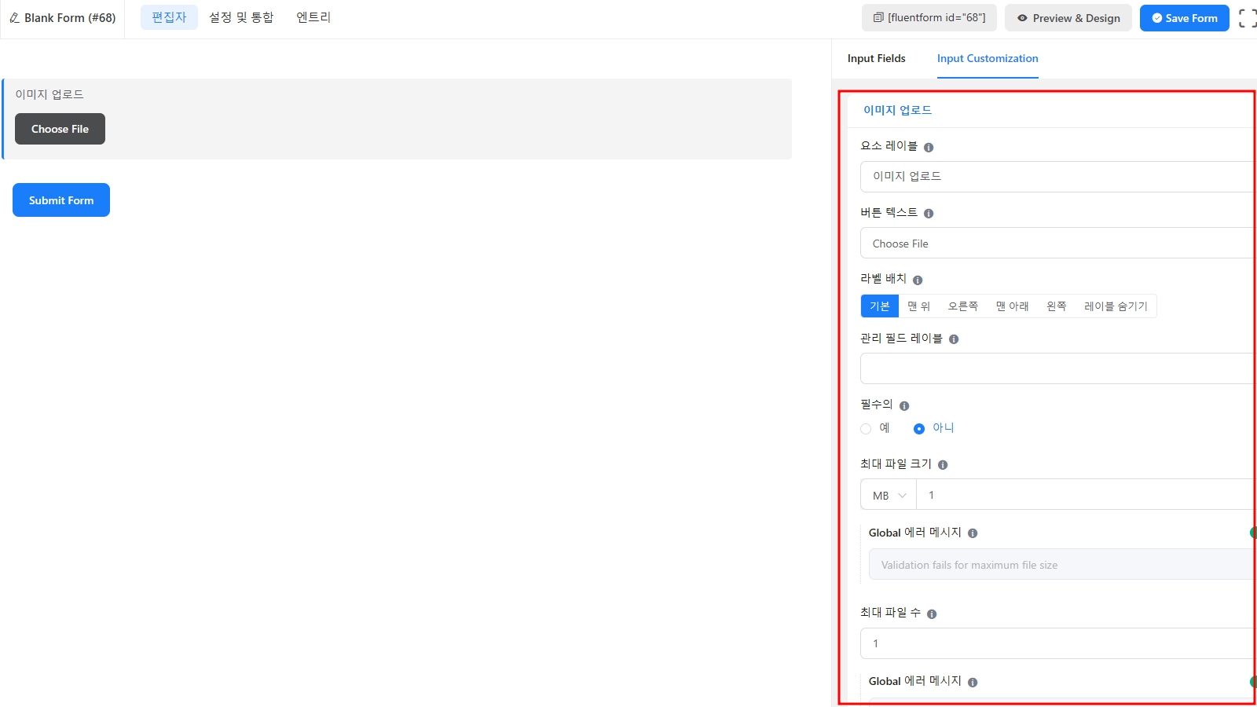The image size is (1257, 707).
Task: Open Preview & Design
Action: pyautogui.click(x=1068, y=18)
